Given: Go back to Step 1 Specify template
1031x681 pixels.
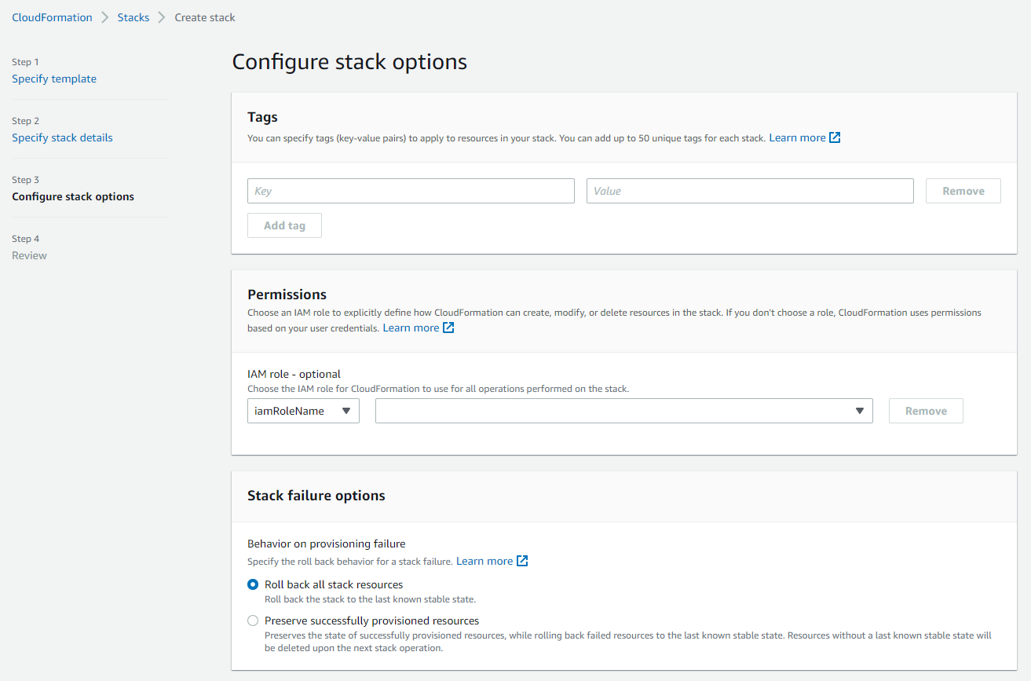Looking at the screenshot, I should [x=54, y=79].
